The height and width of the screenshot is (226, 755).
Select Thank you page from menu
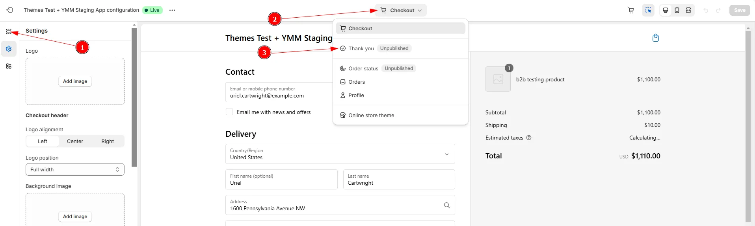[361, 48]
